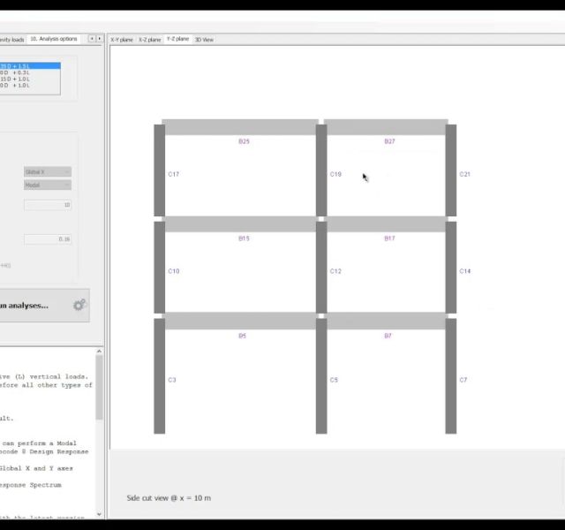Screen dimensions: 565x530
Task: Select column C17 in the frame view
Action: 160,170
